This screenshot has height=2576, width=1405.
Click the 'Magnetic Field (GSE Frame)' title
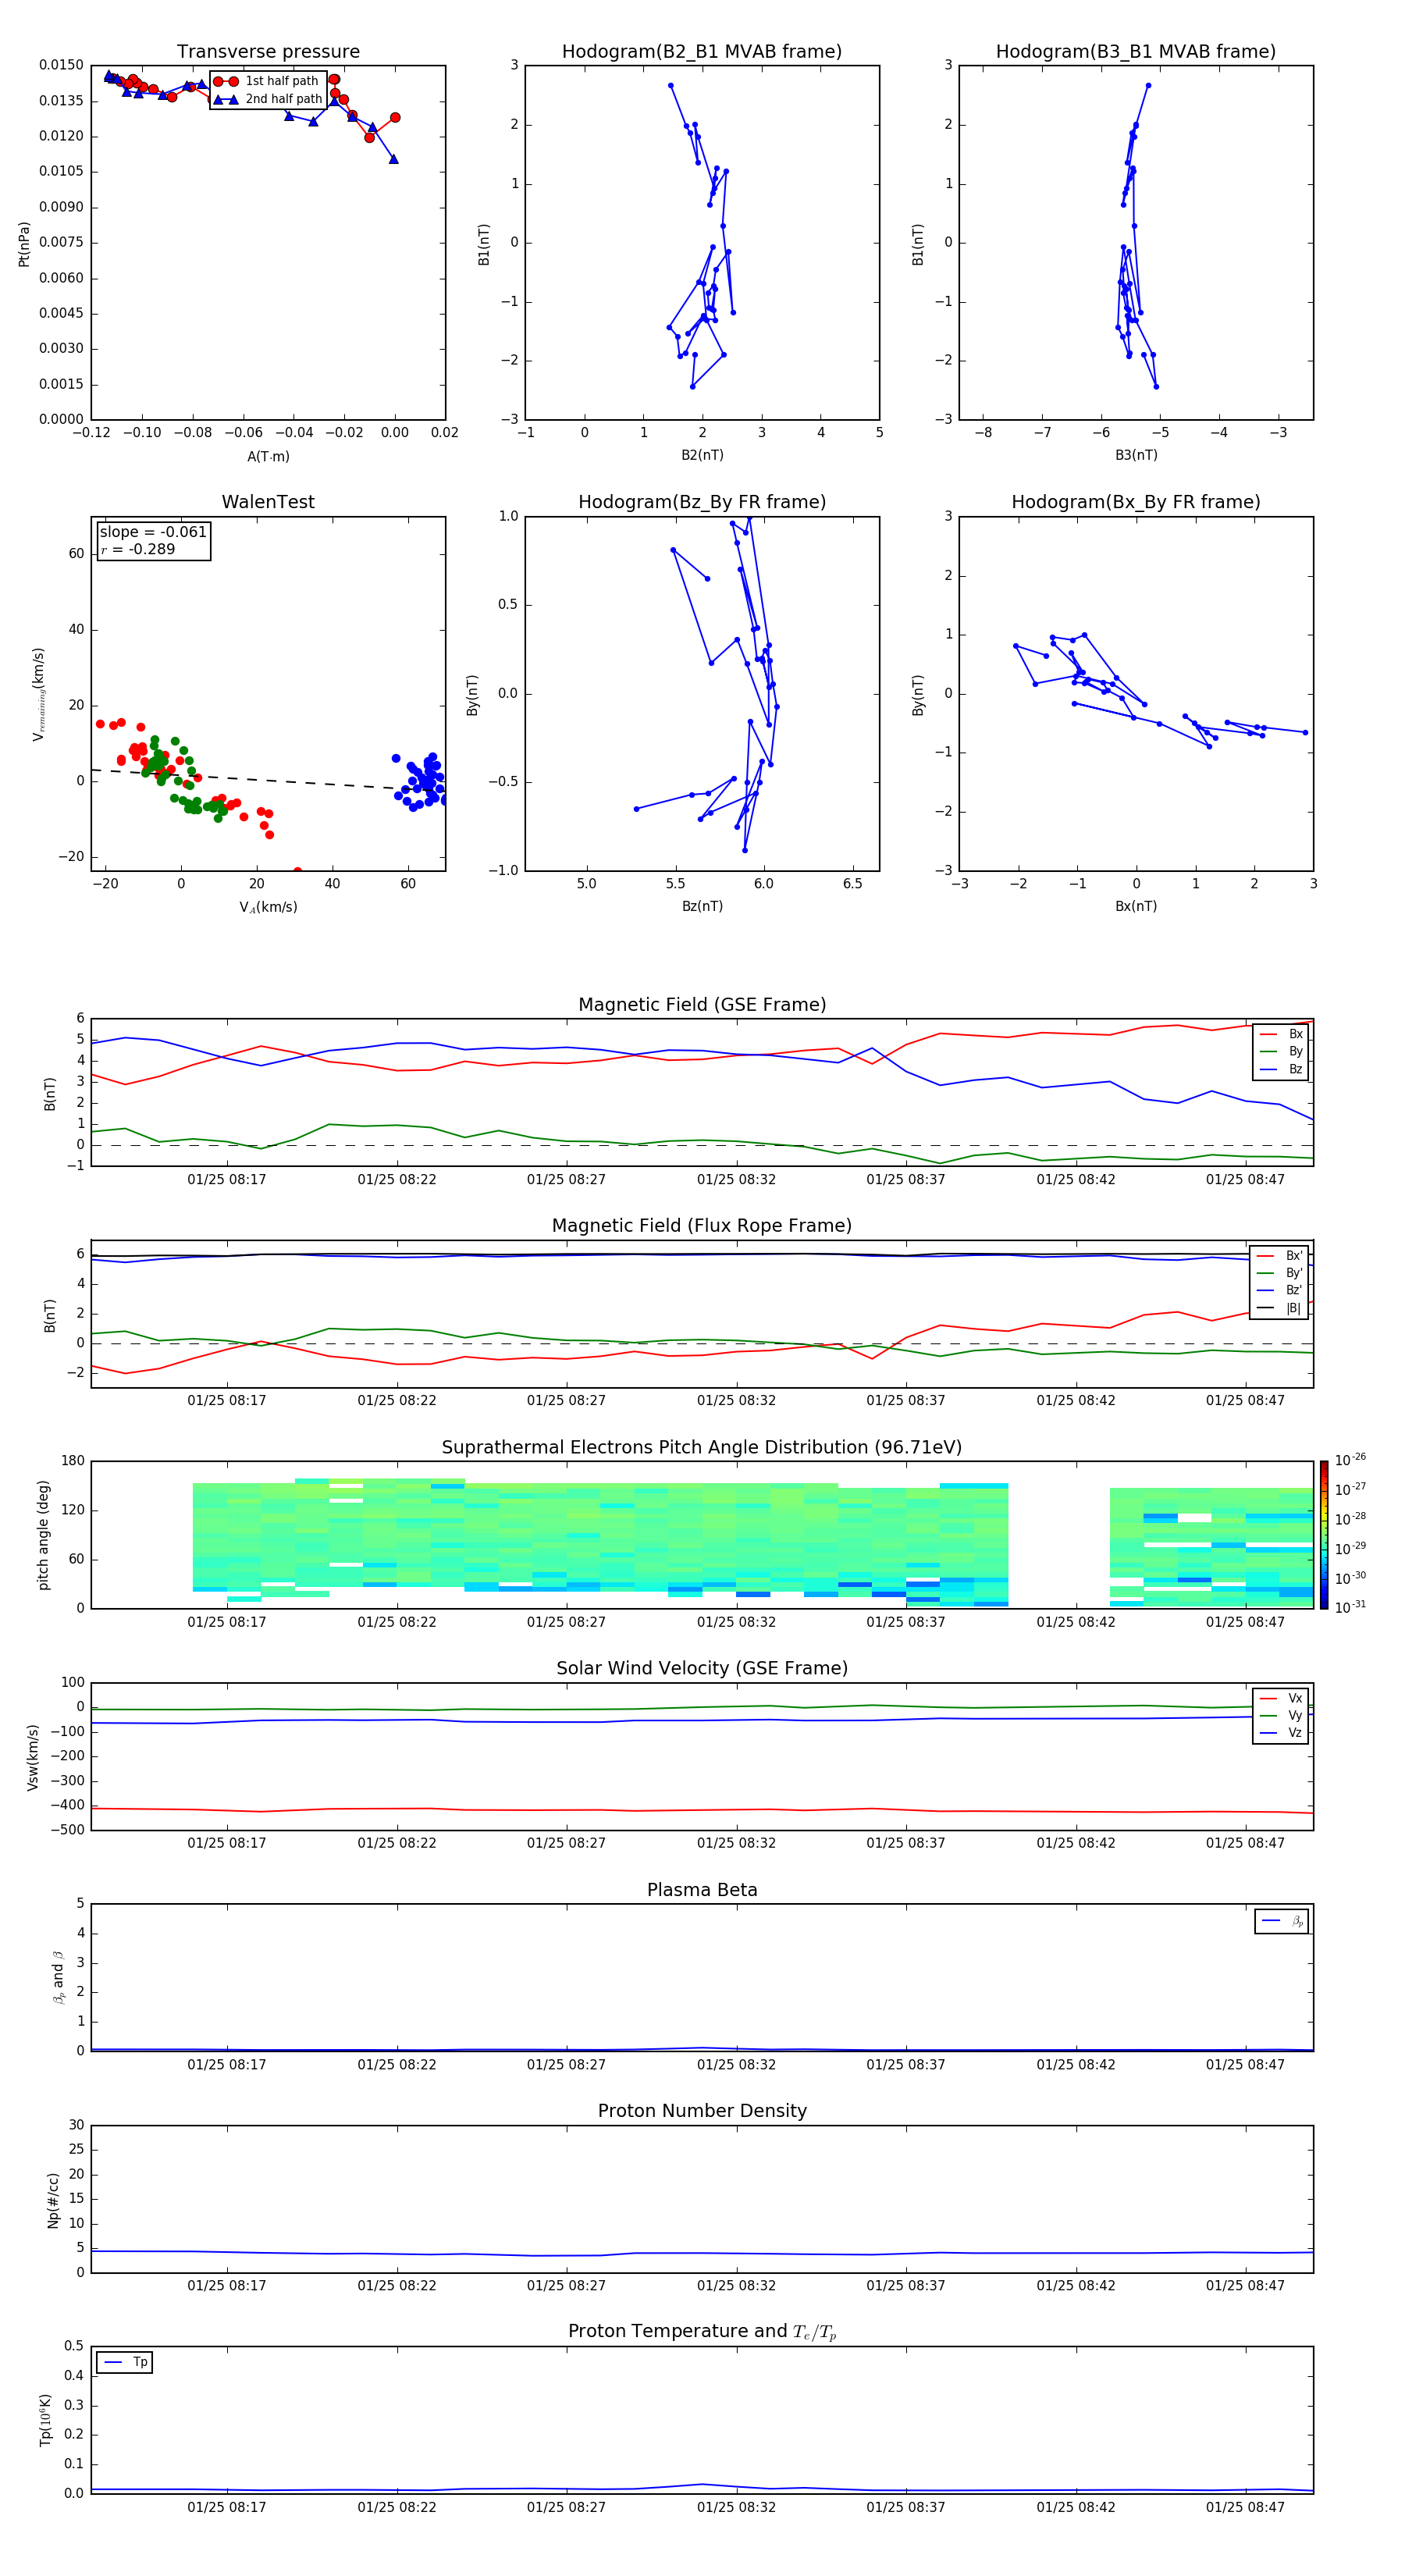tap(702, 1005)
